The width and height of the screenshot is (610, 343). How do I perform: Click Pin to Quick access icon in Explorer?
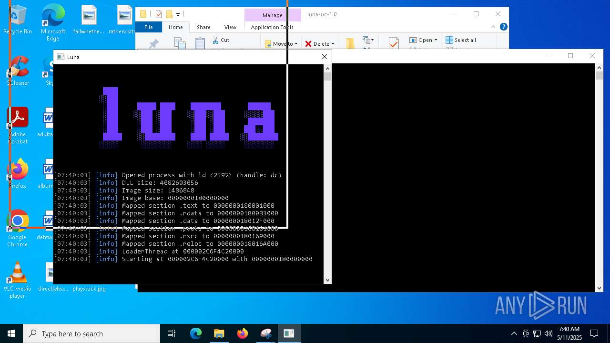(x=153, y=44)
